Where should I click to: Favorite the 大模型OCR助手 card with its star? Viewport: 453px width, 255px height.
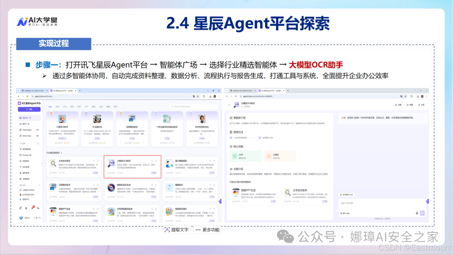tap(156, 161)
